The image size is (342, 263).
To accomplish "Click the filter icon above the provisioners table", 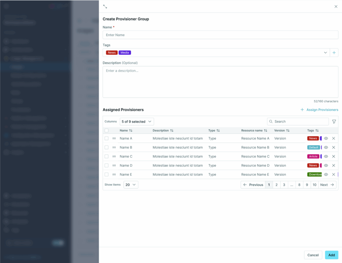I will [334, 121].
